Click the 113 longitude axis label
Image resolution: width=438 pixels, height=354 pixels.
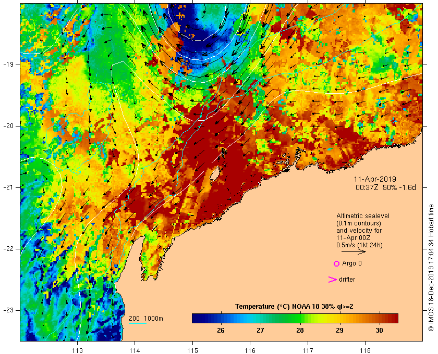click(77, 350)
